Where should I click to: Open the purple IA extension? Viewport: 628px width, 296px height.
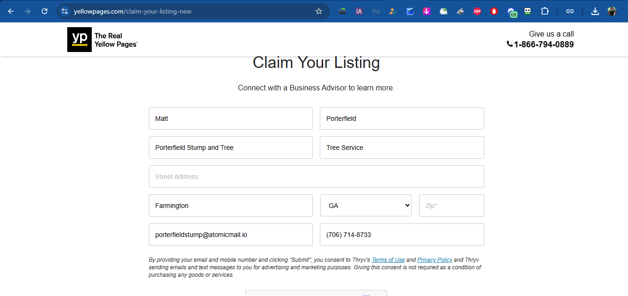coord(359,11)
